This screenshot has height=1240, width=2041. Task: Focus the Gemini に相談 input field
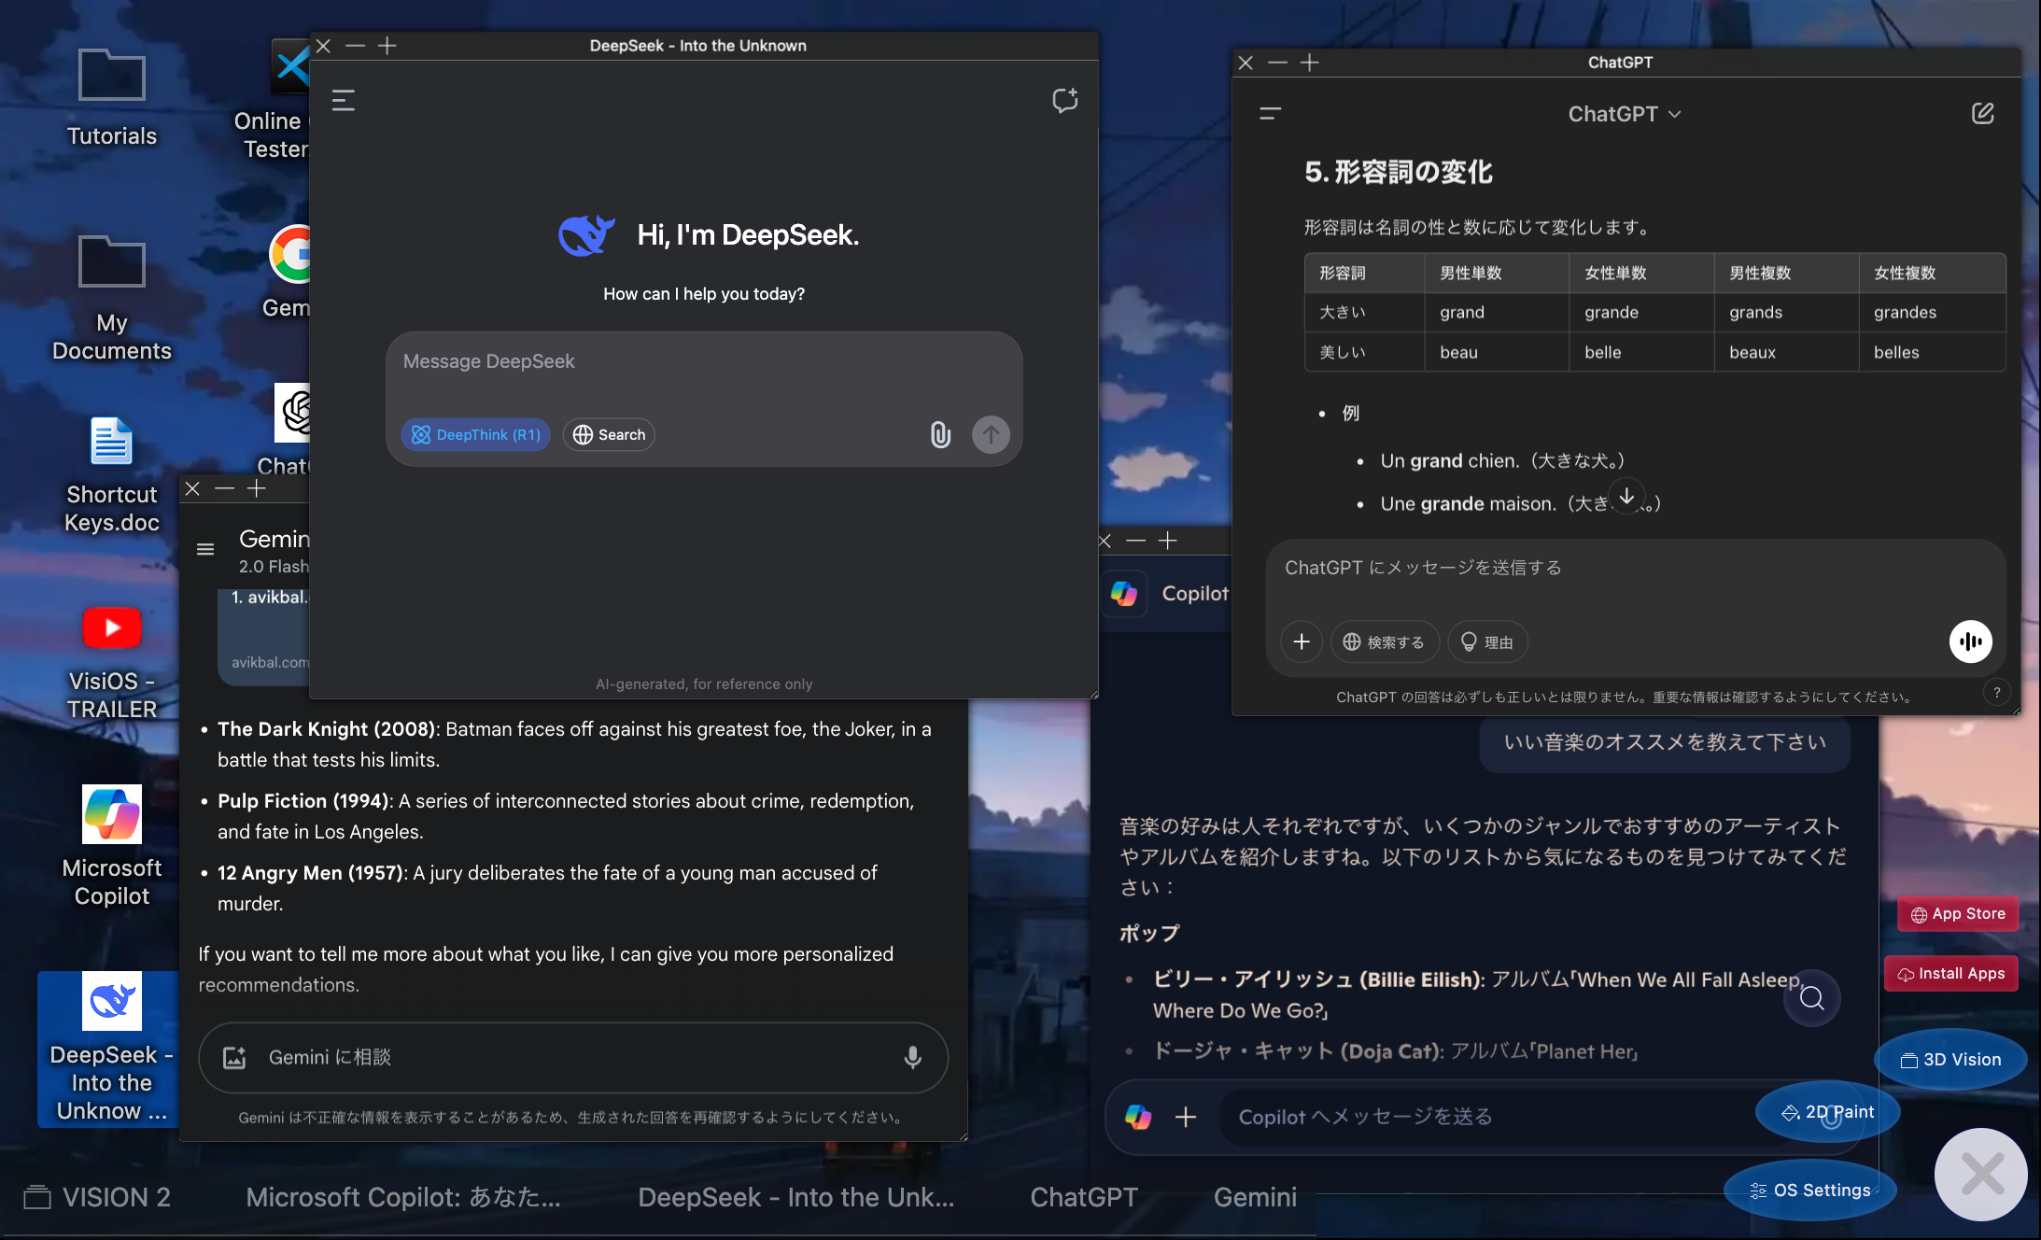(574, 1058)
